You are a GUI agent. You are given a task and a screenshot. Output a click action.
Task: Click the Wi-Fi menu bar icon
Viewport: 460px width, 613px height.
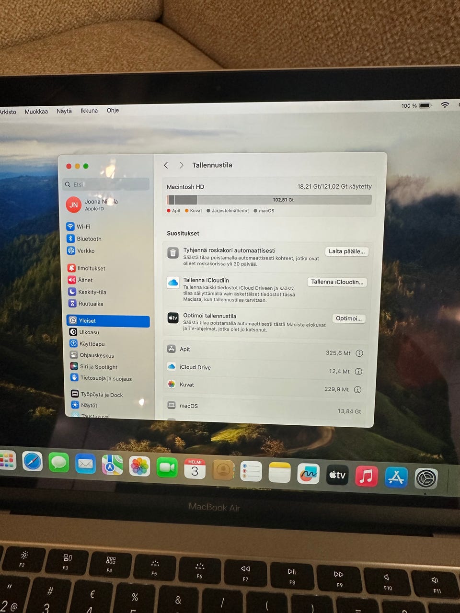(x=445, y=105)
